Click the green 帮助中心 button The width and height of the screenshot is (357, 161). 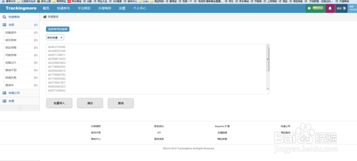[x=318, y=8]
